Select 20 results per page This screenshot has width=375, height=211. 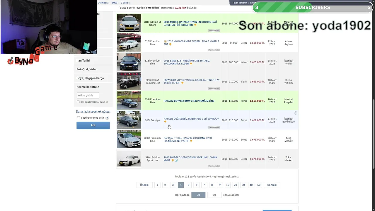[x=198, y=195]
